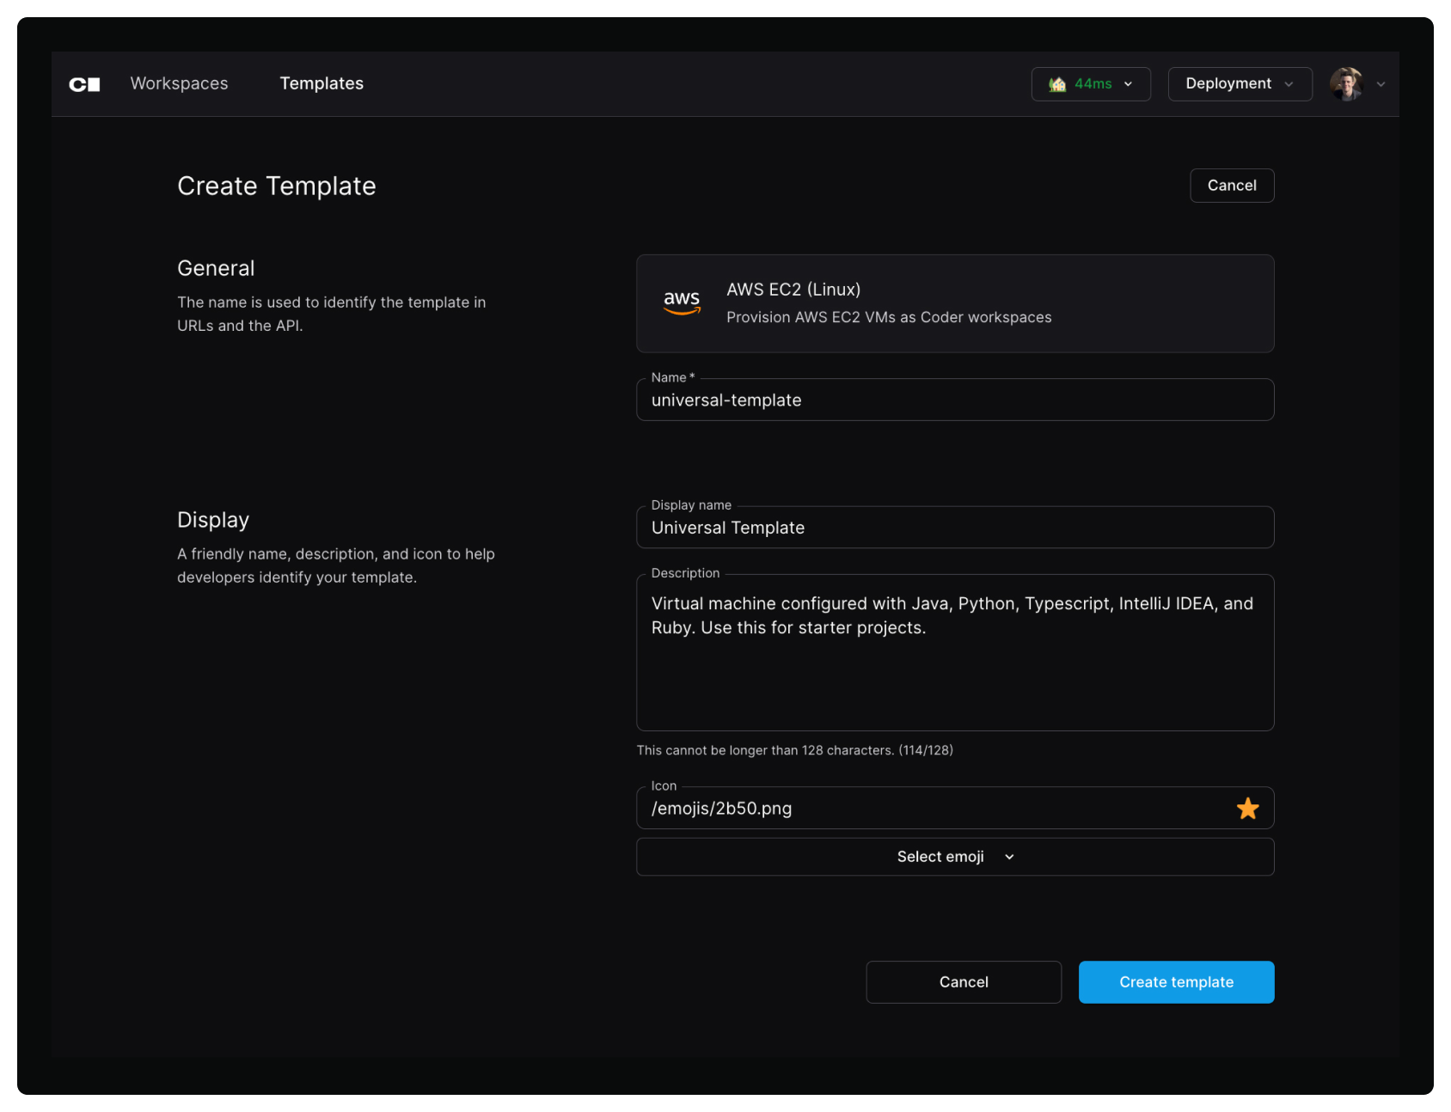
Task: Click the orange star icon beside Icon field
Action: (1247, 808)
